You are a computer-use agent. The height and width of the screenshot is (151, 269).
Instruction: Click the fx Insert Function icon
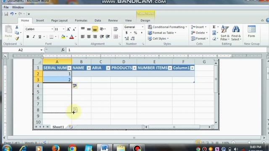click(x=63, y=50)
